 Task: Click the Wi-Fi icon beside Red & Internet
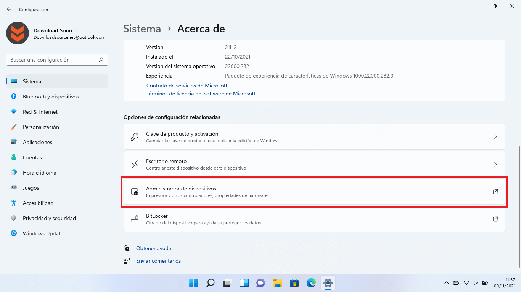tap(14, 112)
